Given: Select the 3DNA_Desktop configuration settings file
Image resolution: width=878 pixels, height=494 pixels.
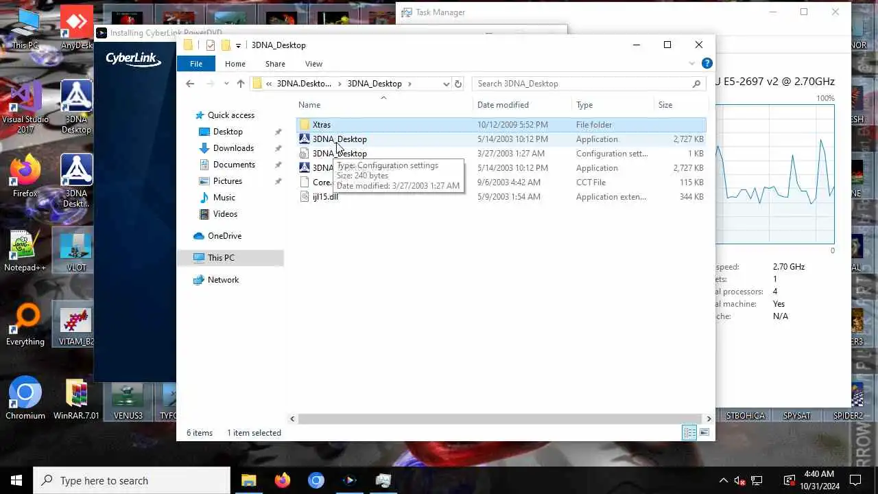Looking at the screenshot, I should coord(501,153).
